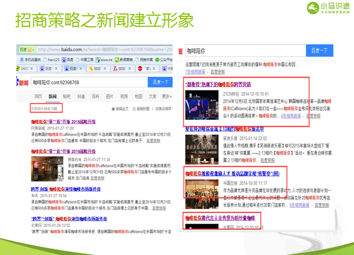Open the 百度 证 address bar dropdown
The image size is (354, 255).
click(27, 50)
